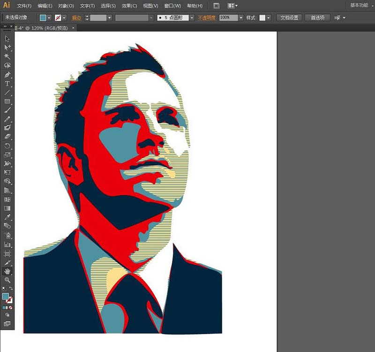
Task: Select the Scale tool
Action: (x=7, y=155)
